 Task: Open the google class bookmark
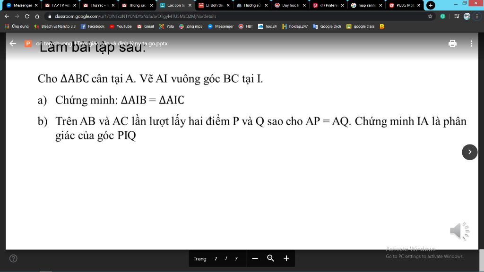pyautogui.click(x=361, y=26)
